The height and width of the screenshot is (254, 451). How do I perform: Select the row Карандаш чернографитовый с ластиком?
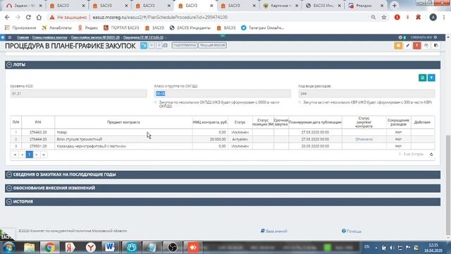pos(223,146)
